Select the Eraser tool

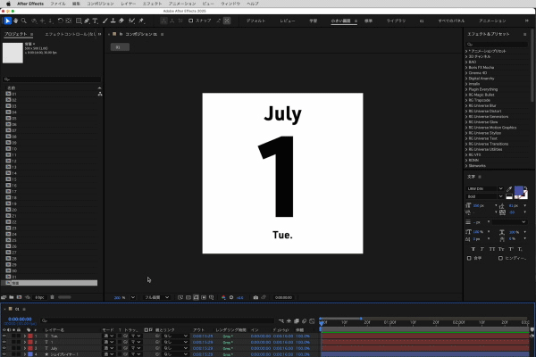pyautogui.click(x=121, y=21)
